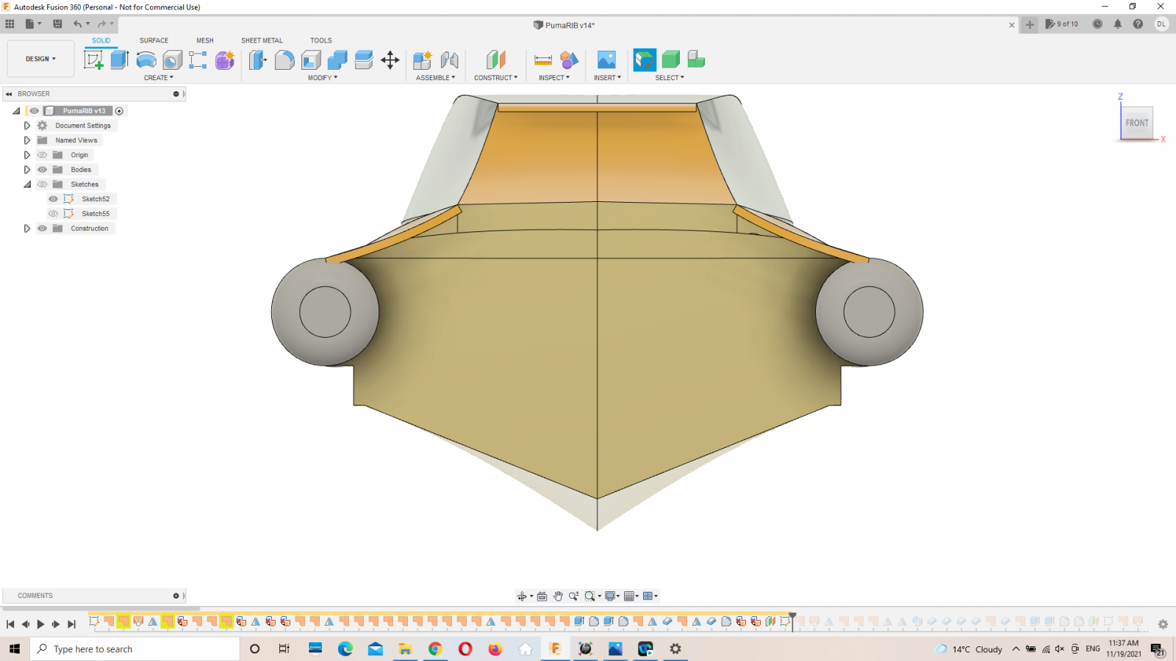Open the Help question mark icon
Screen dimensions: 1176x661
1138,24
